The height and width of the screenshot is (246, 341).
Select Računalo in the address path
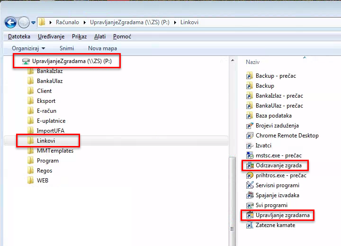67,22
